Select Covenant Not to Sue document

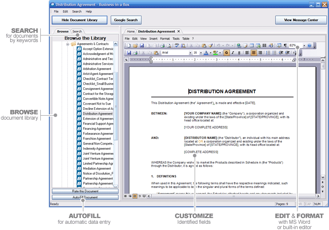98,104
